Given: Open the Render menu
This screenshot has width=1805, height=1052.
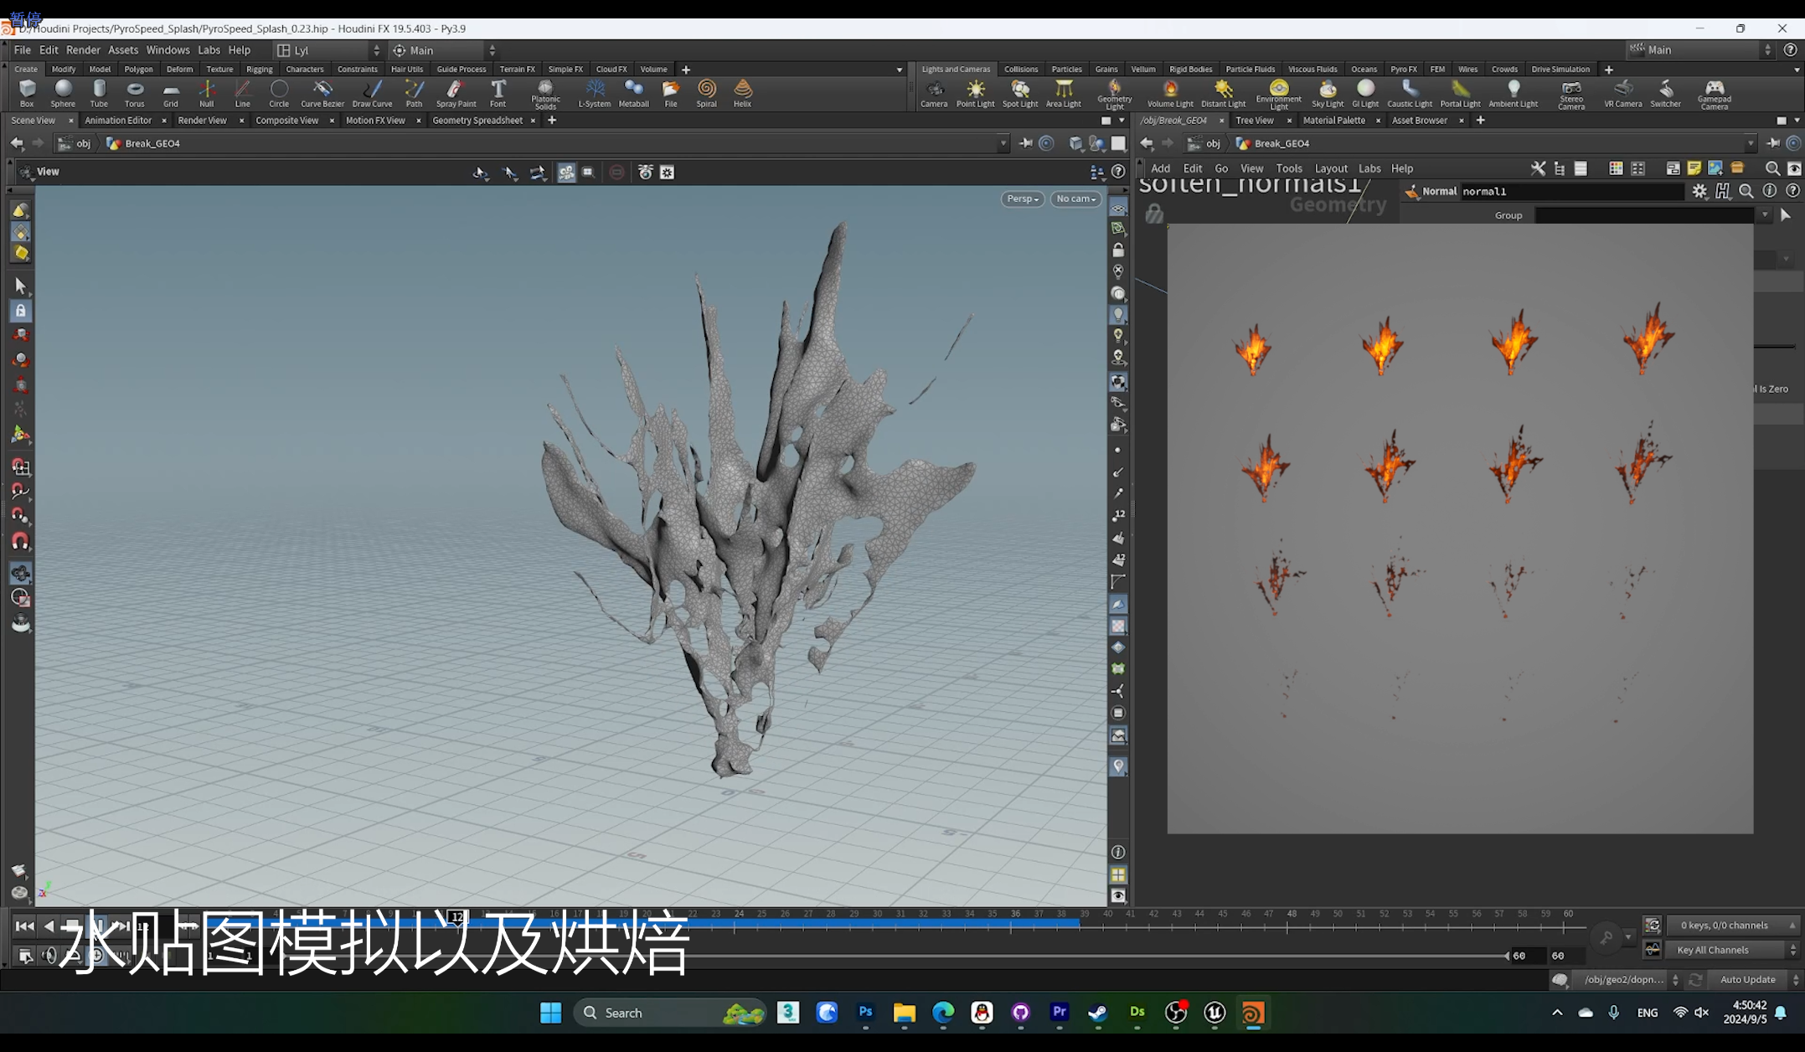Looking at the screenshot, I should click(83, 50).
